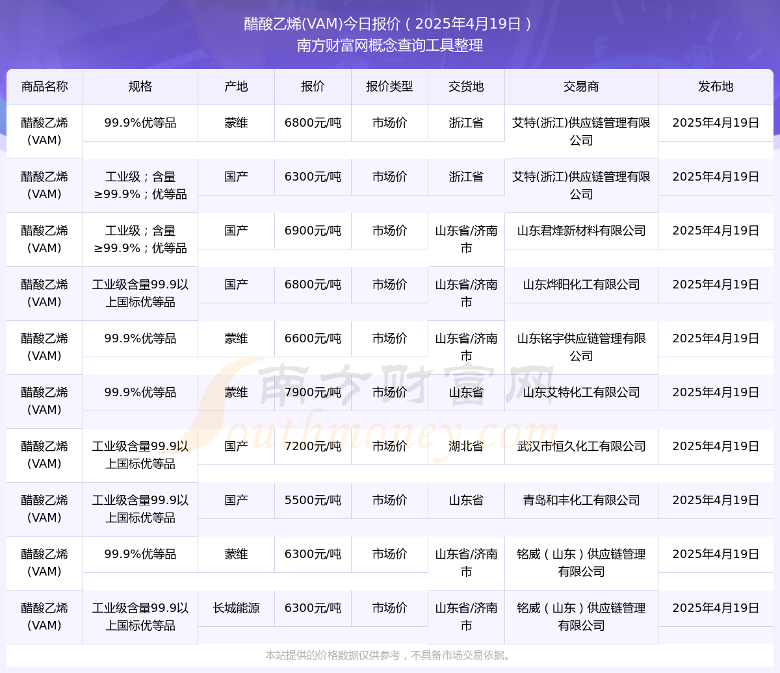
Task: Click 6300元/吨 in the 长城能源 row
Action: click(x=313, y=608)
